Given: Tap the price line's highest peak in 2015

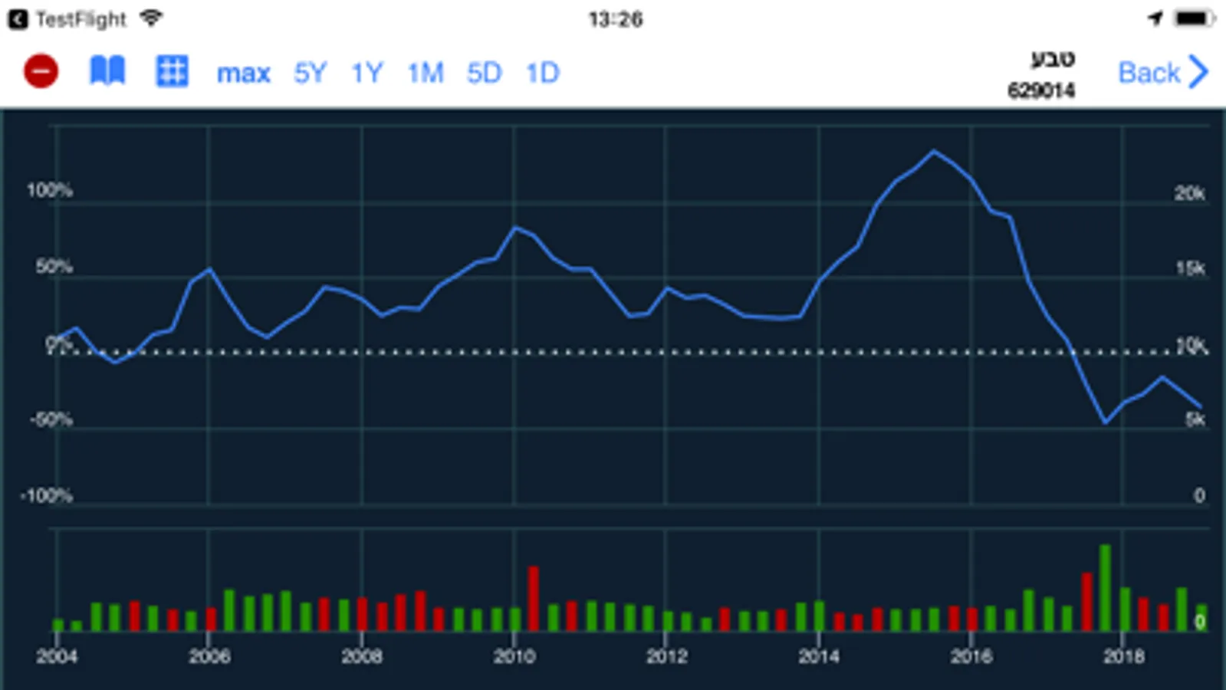Looking at the screenshot, I should pyautogui.click(x=933, y=151).
